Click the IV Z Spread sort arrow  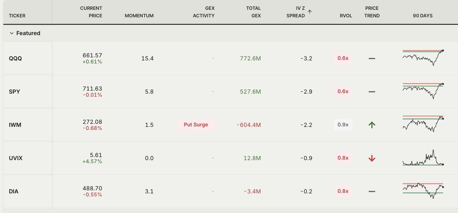(x=310, y=12)
